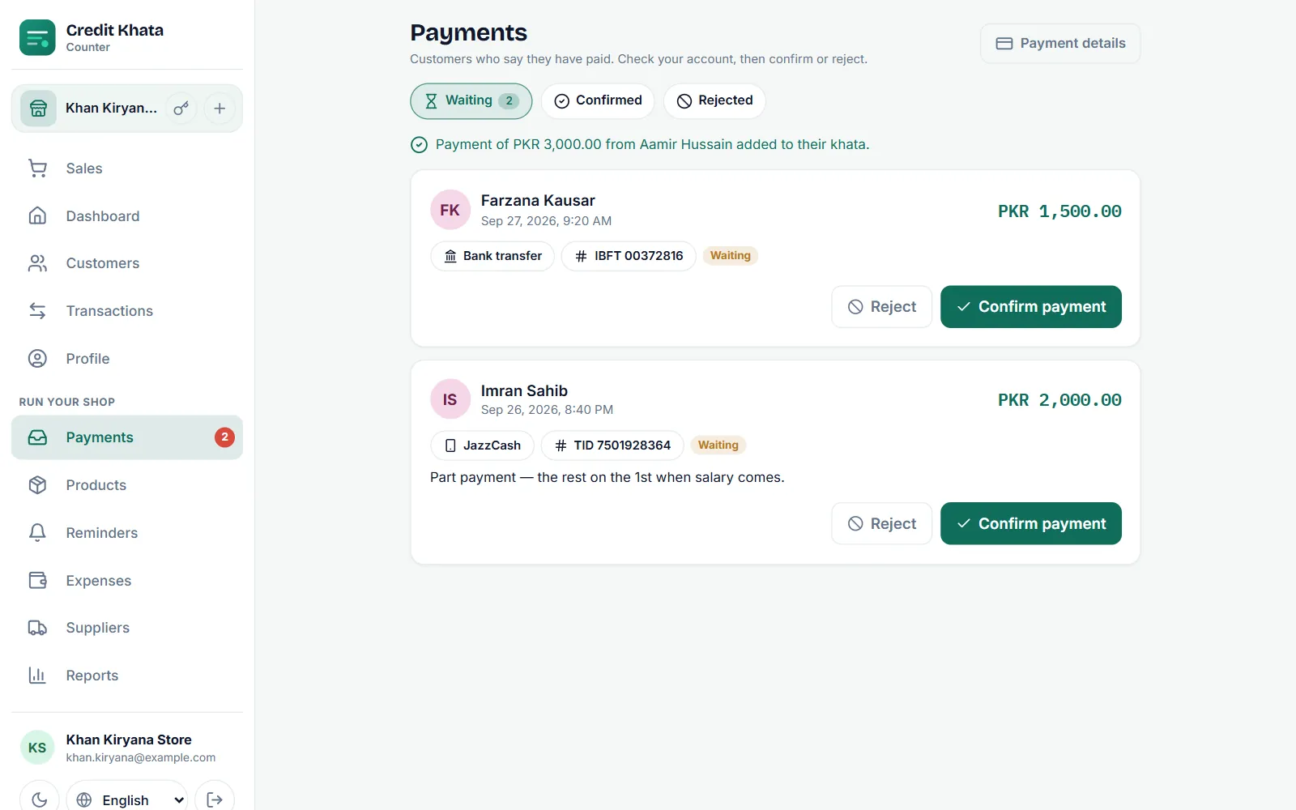This screenshot has height=810, width=1296.
Task: Click Waiting status badge on Farzana's payment
Action: click(731, 256)
